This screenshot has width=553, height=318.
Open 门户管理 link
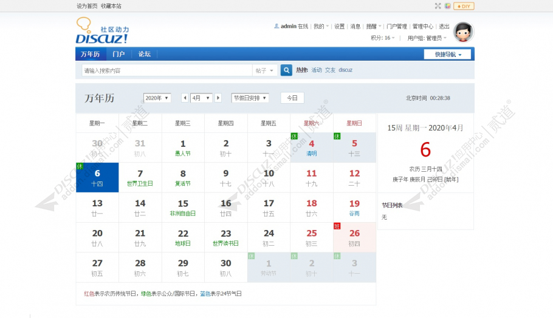[397, 27]
